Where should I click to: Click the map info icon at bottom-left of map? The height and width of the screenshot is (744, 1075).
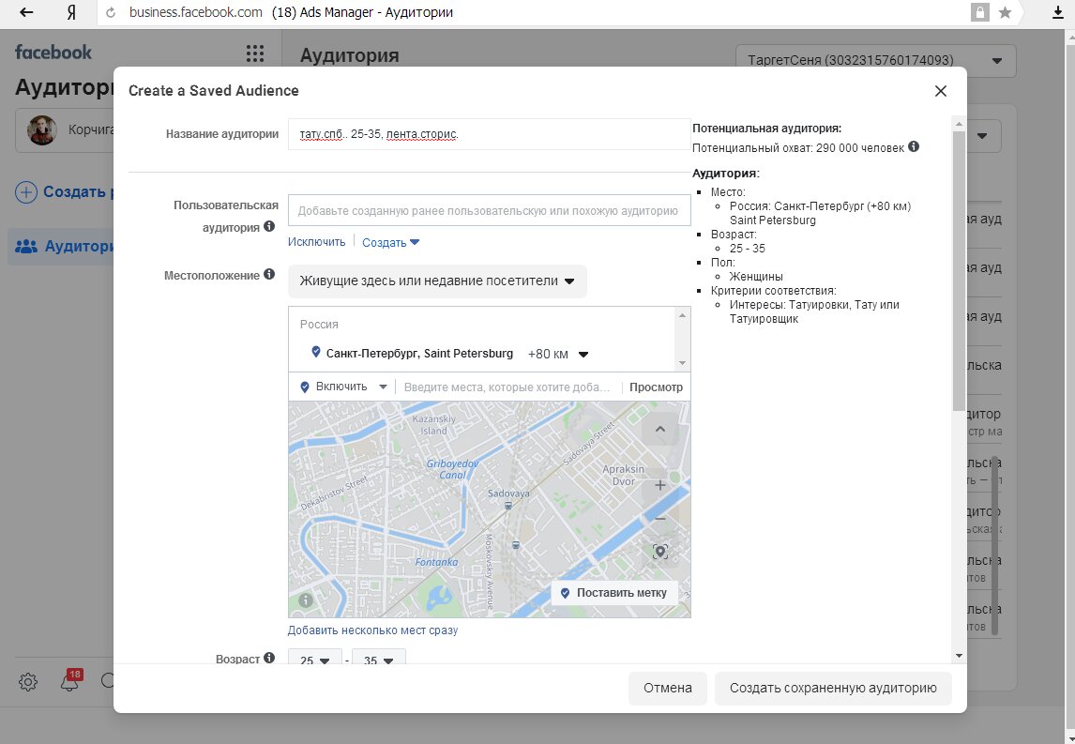pyautogui.click(x=306, y=600)
